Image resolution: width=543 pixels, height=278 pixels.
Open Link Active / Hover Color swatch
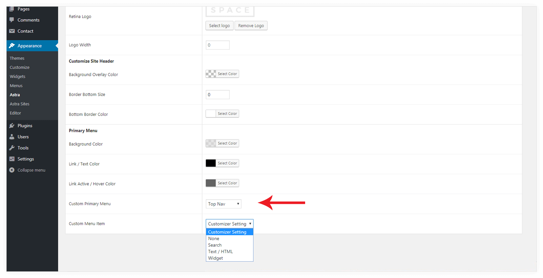click(211, 183)
